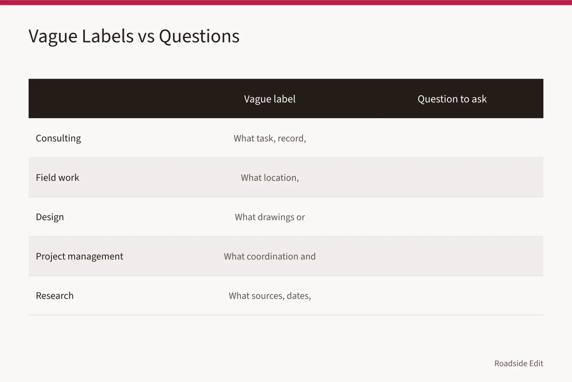Click the 'Roadside Edit' footer text

519,363
